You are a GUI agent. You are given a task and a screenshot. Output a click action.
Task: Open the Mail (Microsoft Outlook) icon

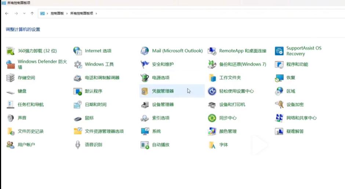[x=145, y=51]
